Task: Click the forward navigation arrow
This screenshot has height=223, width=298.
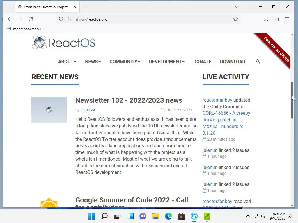Action: point(20,19)
